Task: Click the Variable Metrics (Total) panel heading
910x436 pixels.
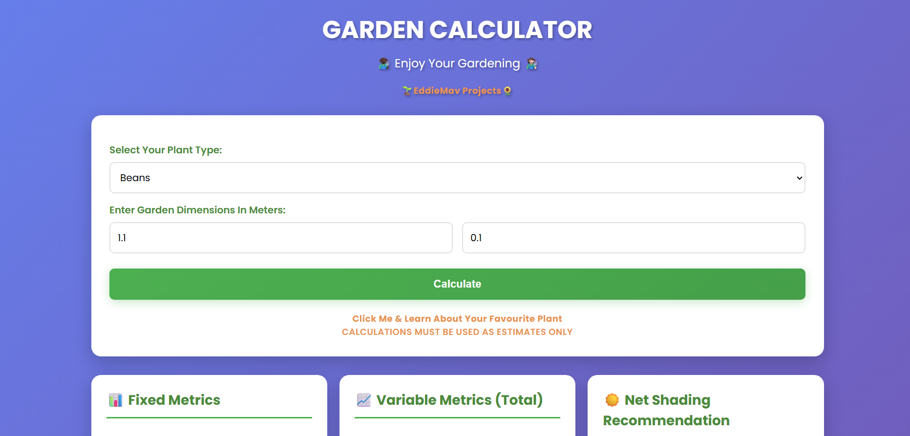Action: coord(460,399)
